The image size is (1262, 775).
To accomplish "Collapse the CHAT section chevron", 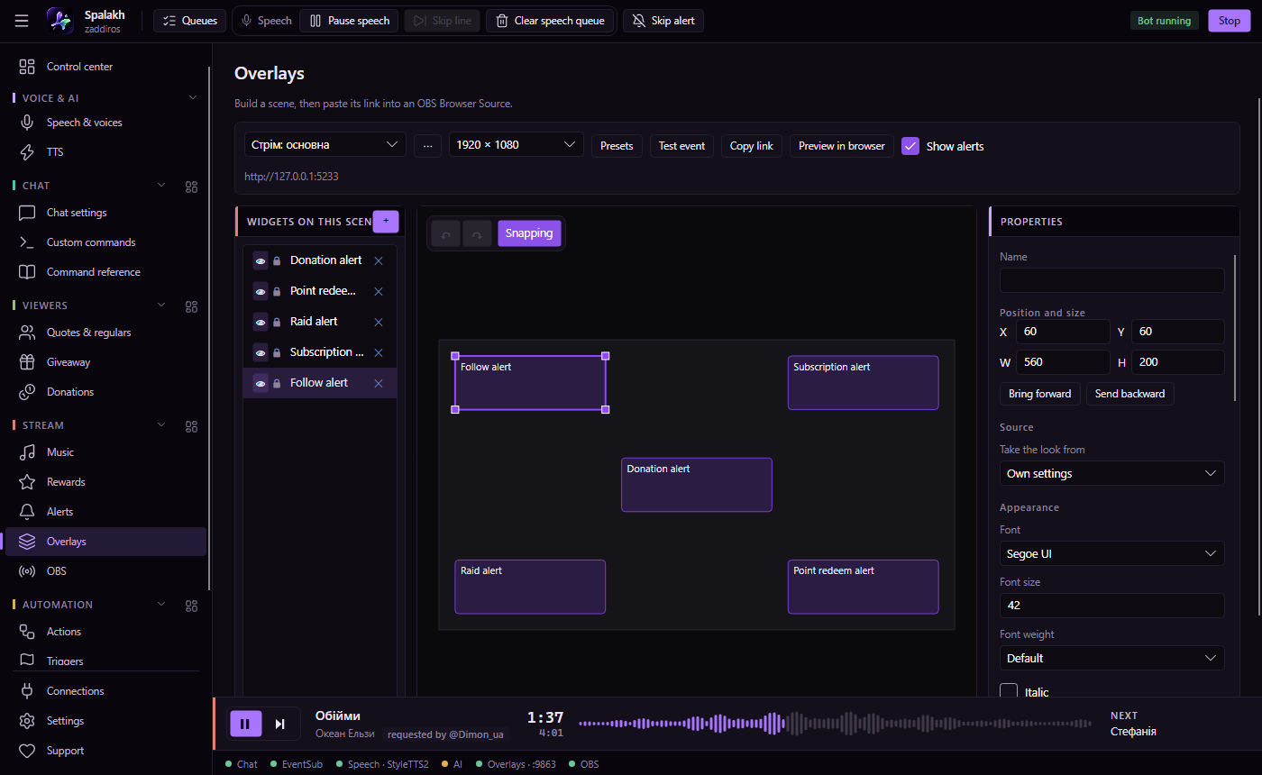I will click(162, 186).
